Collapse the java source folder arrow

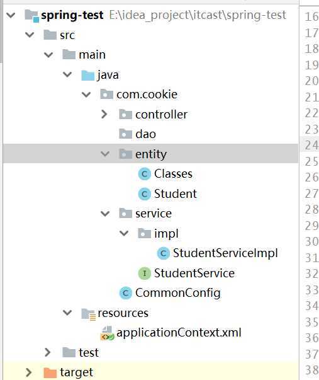tap(67, 74)
